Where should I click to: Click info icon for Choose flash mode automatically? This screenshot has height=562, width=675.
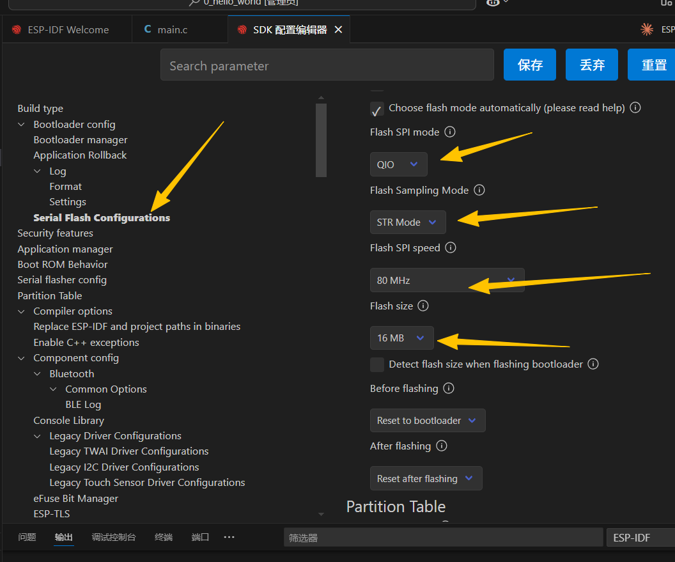tap(635, 107)
